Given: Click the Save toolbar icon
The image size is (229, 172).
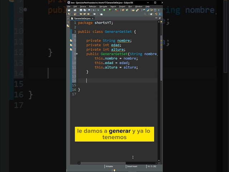Looking at the screenshot, I should point(81,10).
